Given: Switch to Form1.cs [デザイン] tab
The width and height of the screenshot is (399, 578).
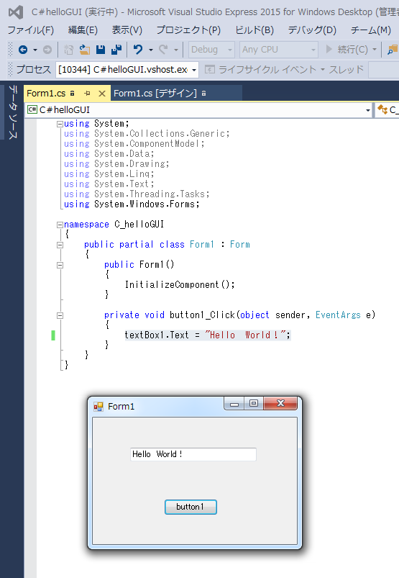Looking at the screenshot, I should 155,94.
